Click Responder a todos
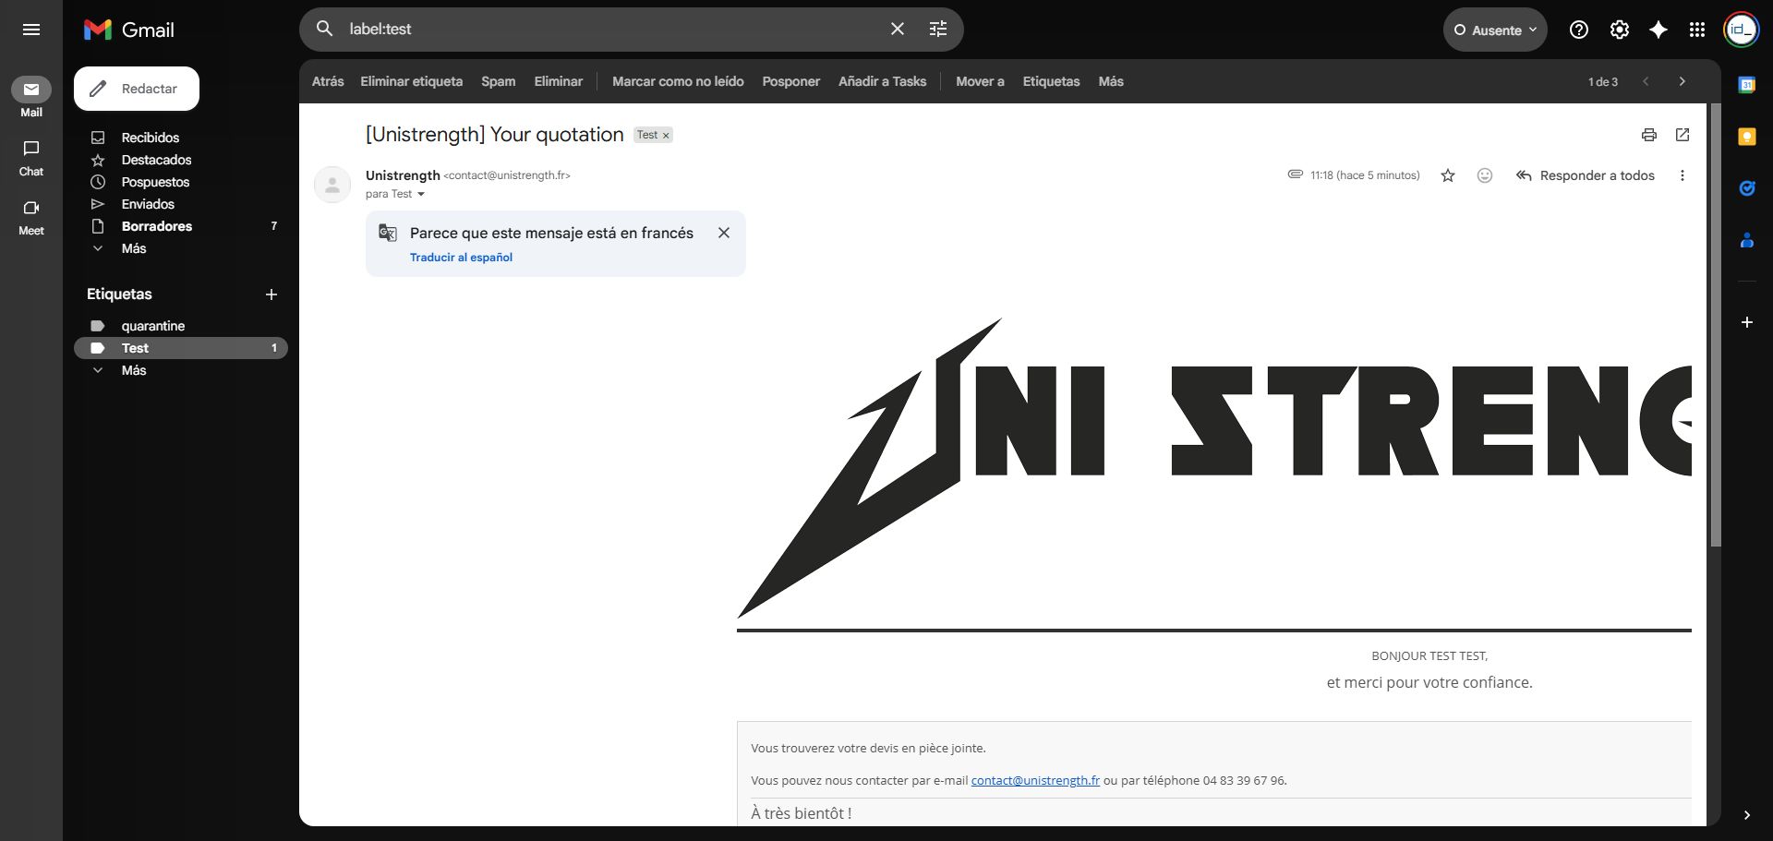This screenshot has width=1773, height=841. point(1586,175)
